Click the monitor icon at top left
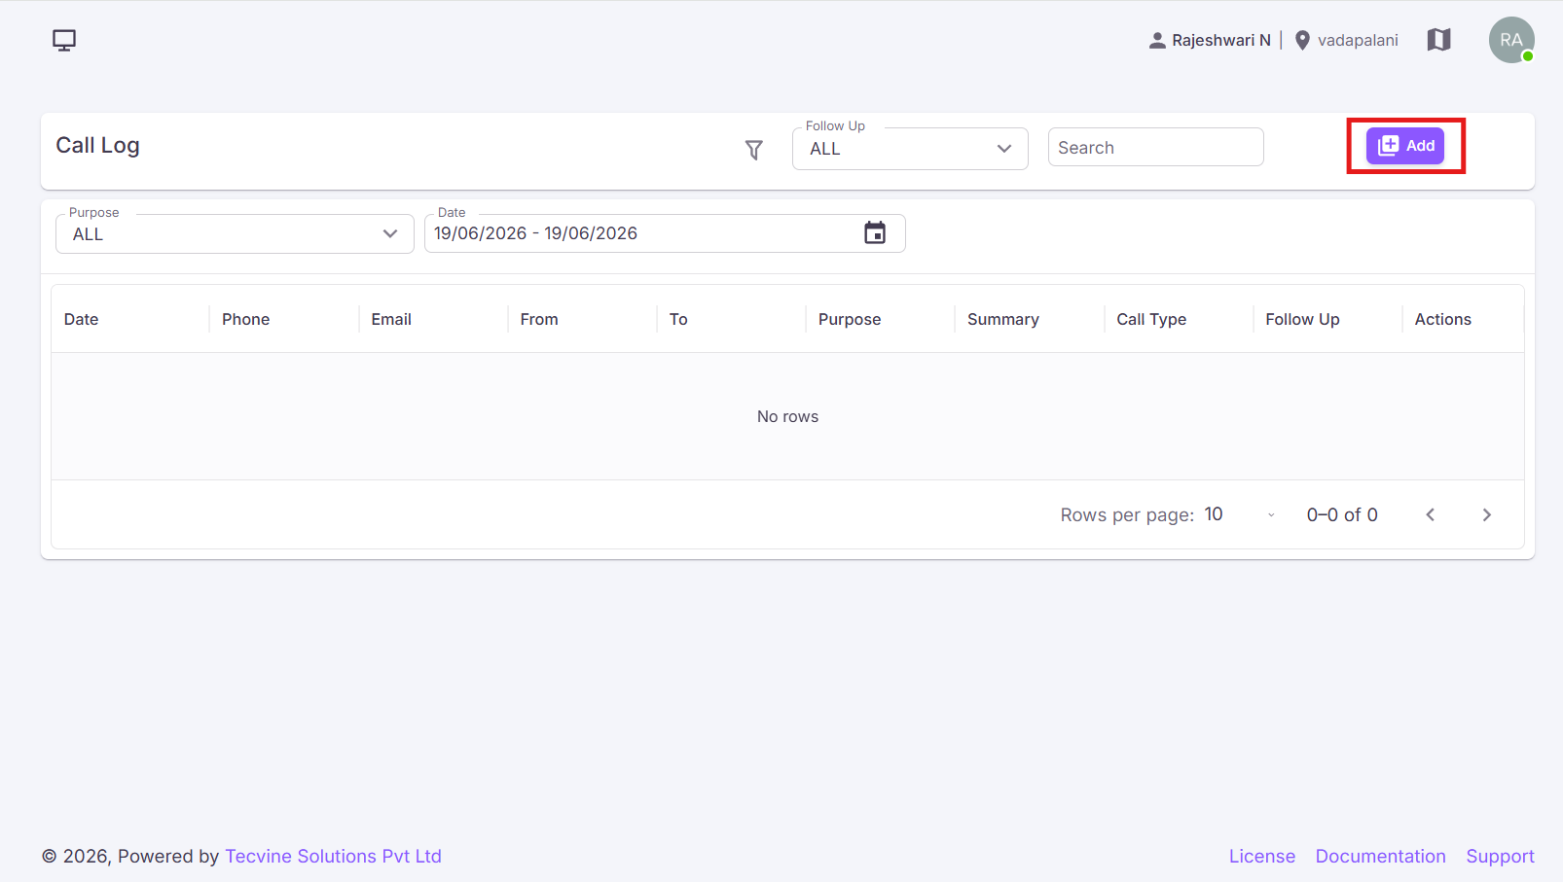Viewport: 1563px width, 882px height. point(64,40)
